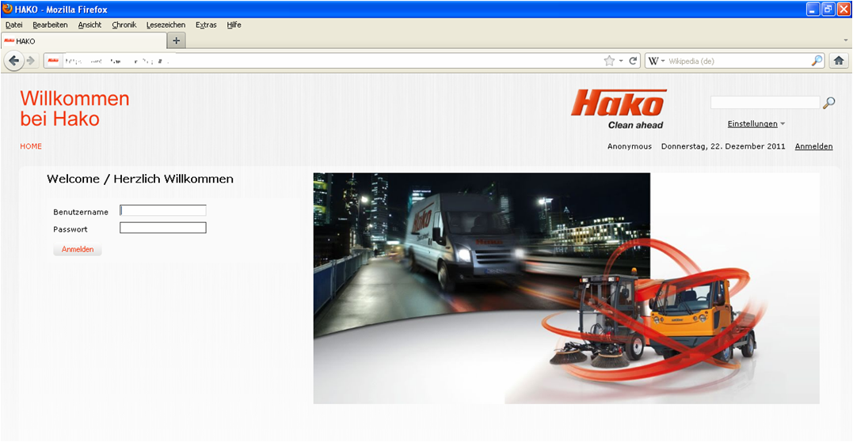The height and width of the screenshot is (442, 853).
Task: Click the Anmelden link near the date
Action: (813, 146)
